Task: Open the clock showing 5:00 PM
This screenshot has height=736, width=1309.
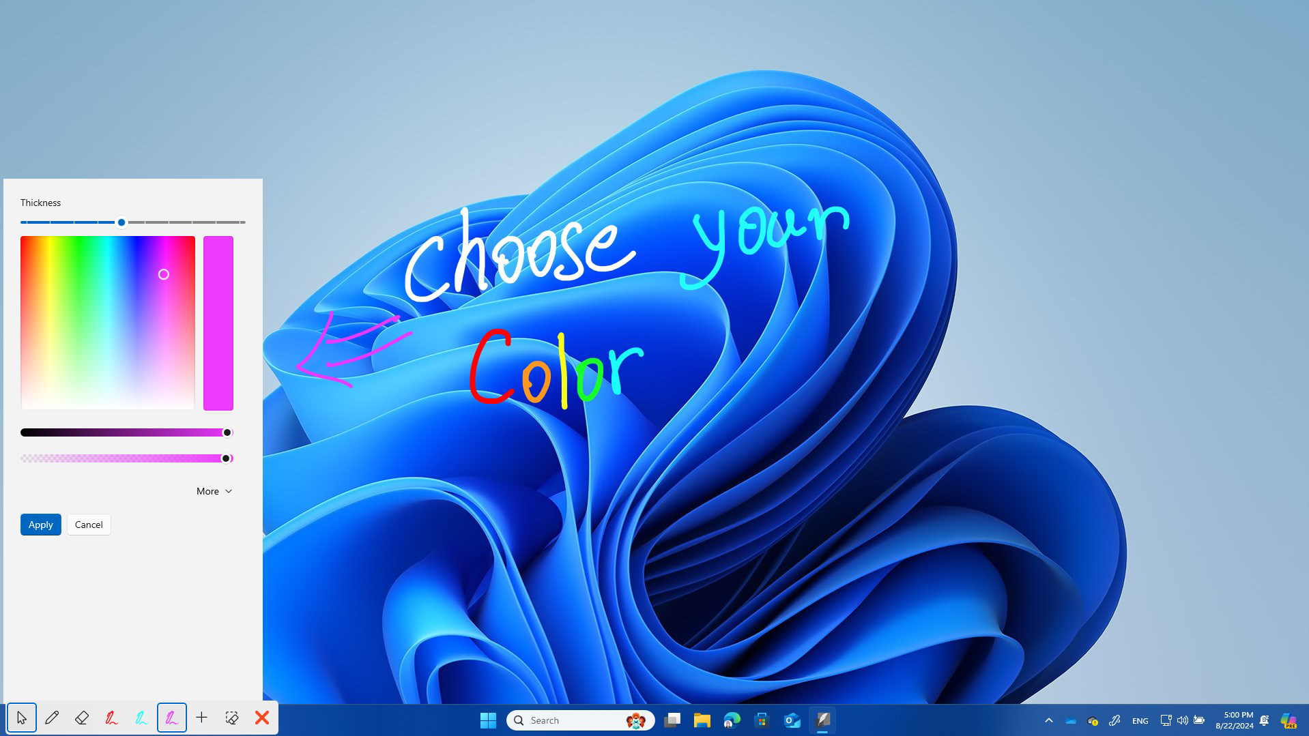Action: pos(1234,720)
